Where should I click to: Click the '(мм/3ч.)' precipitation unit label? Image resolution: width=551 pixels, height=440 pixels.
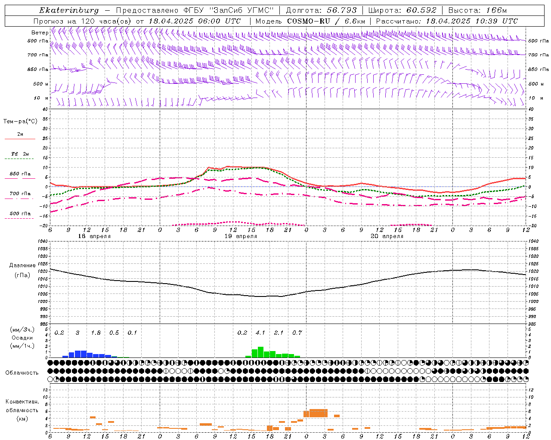(x=22, y=330)
